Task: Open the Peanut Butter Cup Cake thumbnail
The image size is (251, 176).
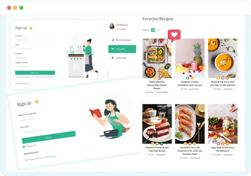Action: [x=157, y=124]
